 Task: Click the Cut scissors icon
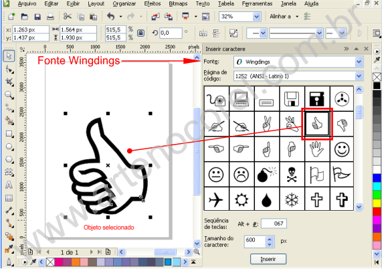click(x=68, y=17)
